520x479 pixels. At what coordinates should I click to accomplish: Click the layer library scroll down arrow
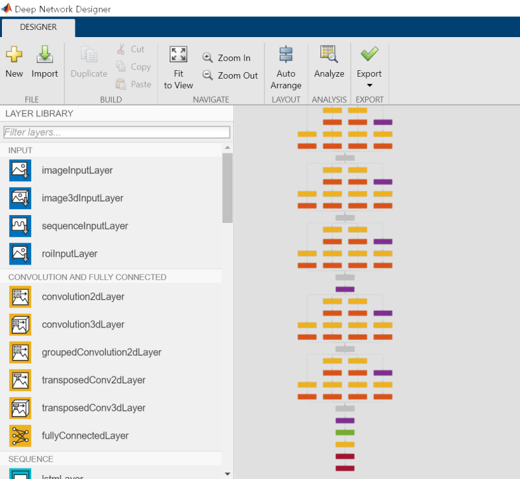coord(227,474)
